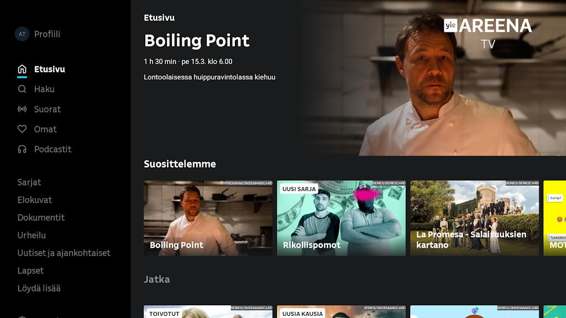Open live broadcasts via Suorat icon

22,109
